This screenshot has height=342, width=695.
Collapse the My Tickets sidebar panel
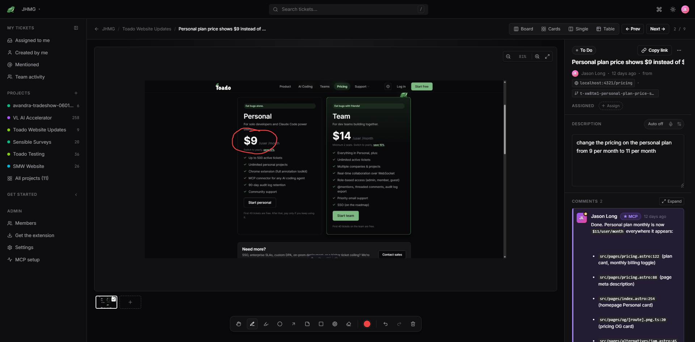click(x=76, y=28)
